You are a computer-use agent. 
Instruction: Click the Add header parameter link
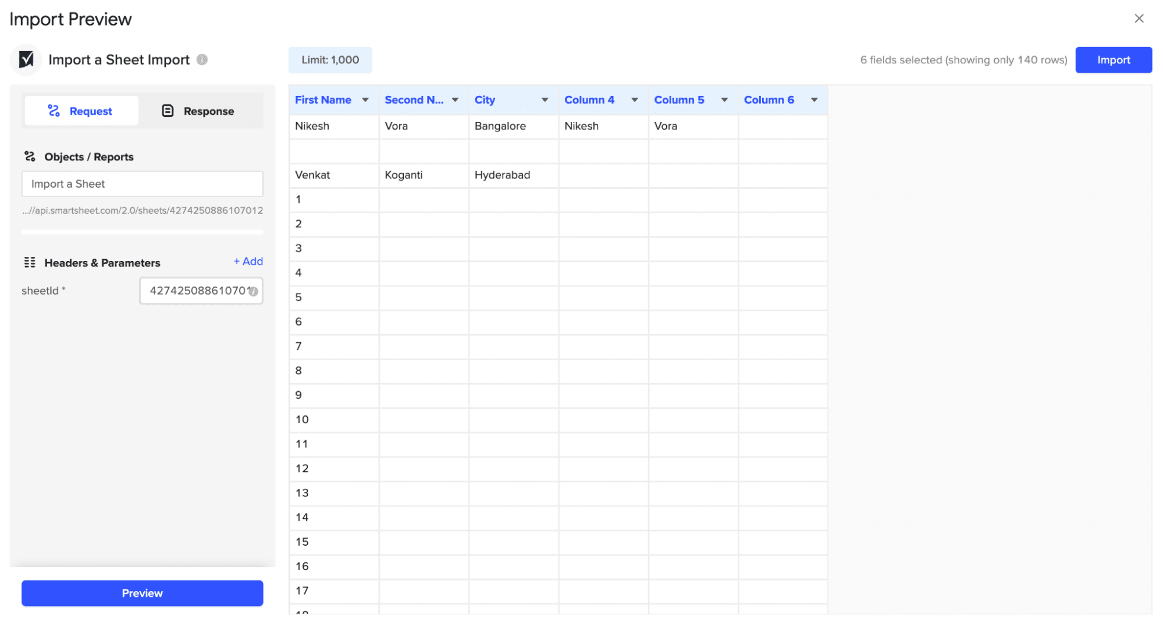(248, 261)
